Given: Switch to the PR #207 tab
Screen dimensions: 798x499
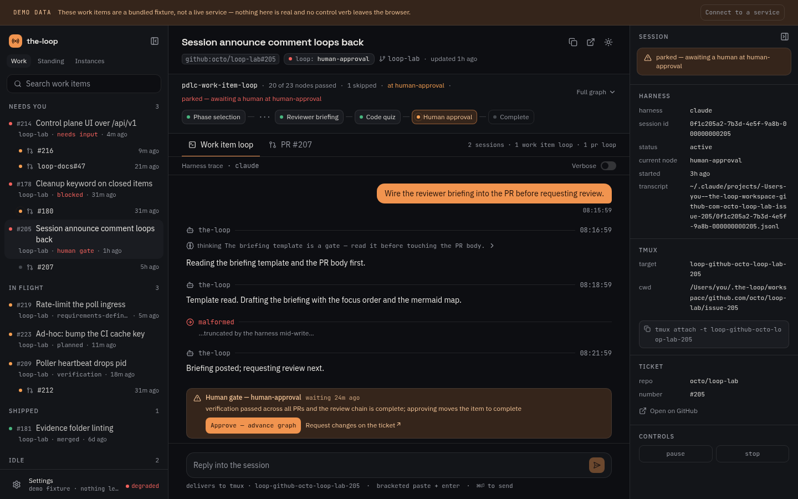Looking at the screenshot, I should pyautogui.click(x=290, y=145).
